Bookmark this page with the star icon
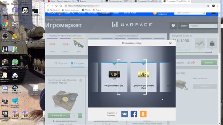The height and width of the screenshot is (125, 223). click(208, 6)
